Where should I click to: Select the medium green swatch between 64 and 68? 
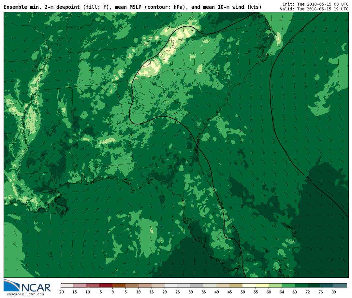pos(288,285)
